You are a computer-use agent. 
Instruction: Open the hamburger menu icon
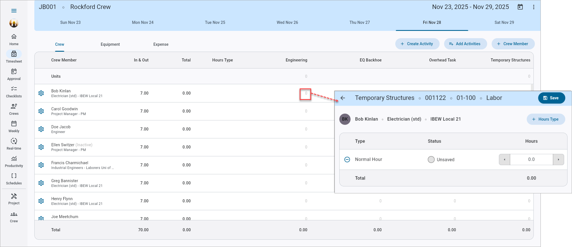(14, 11)
